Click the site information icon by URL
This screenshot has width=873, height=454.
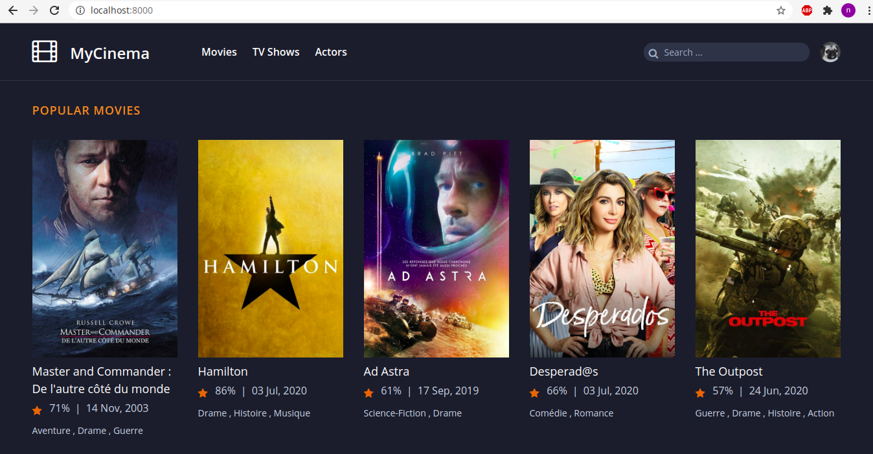click(80, 10)
